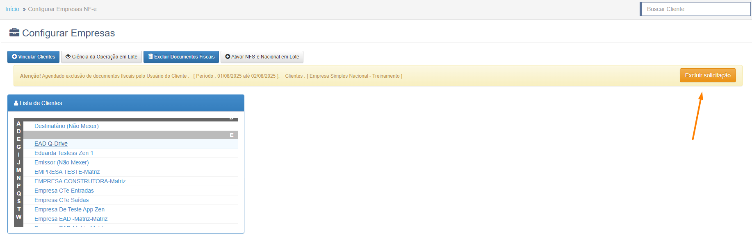Image resolution: width=752 pixels, height=238 pixels.
Task: Click the Buscar Cliente search field
Action: point(695,9)
